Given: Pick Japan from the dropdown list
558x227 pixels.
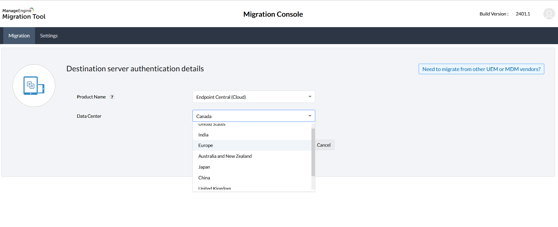Looking at the screenshot, I should point(204,167).
